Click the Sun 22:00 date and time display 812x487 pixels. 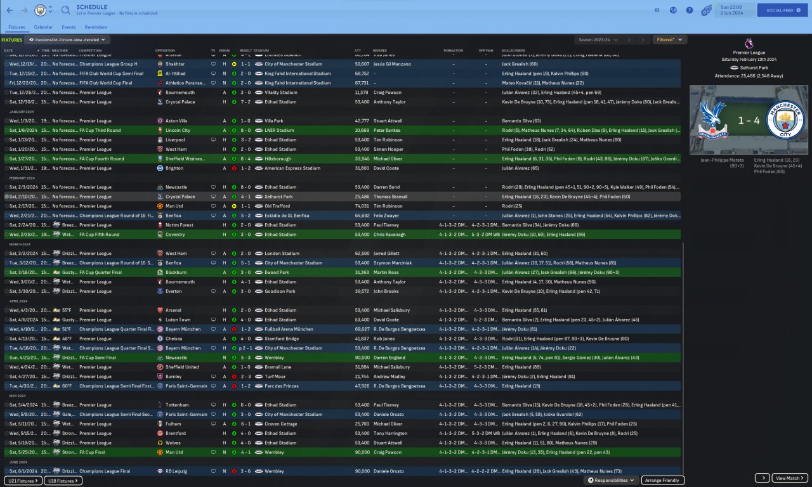tap(733, 10)
